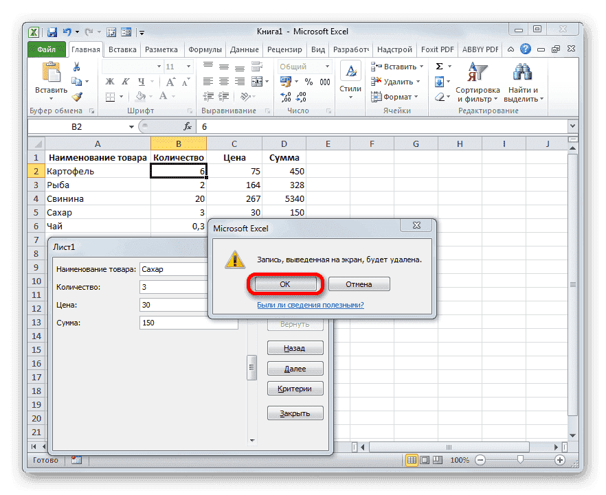Click the Найти и выделить binoculars icon
Viewport: 606px width, 495px height.
[x=521, y=72]
